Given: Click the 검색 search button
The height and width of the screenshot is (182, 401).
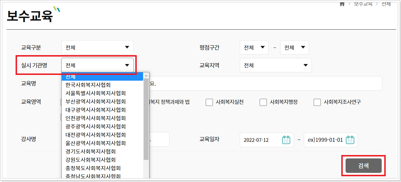Looking at the screenshot, I should (363, 166).
